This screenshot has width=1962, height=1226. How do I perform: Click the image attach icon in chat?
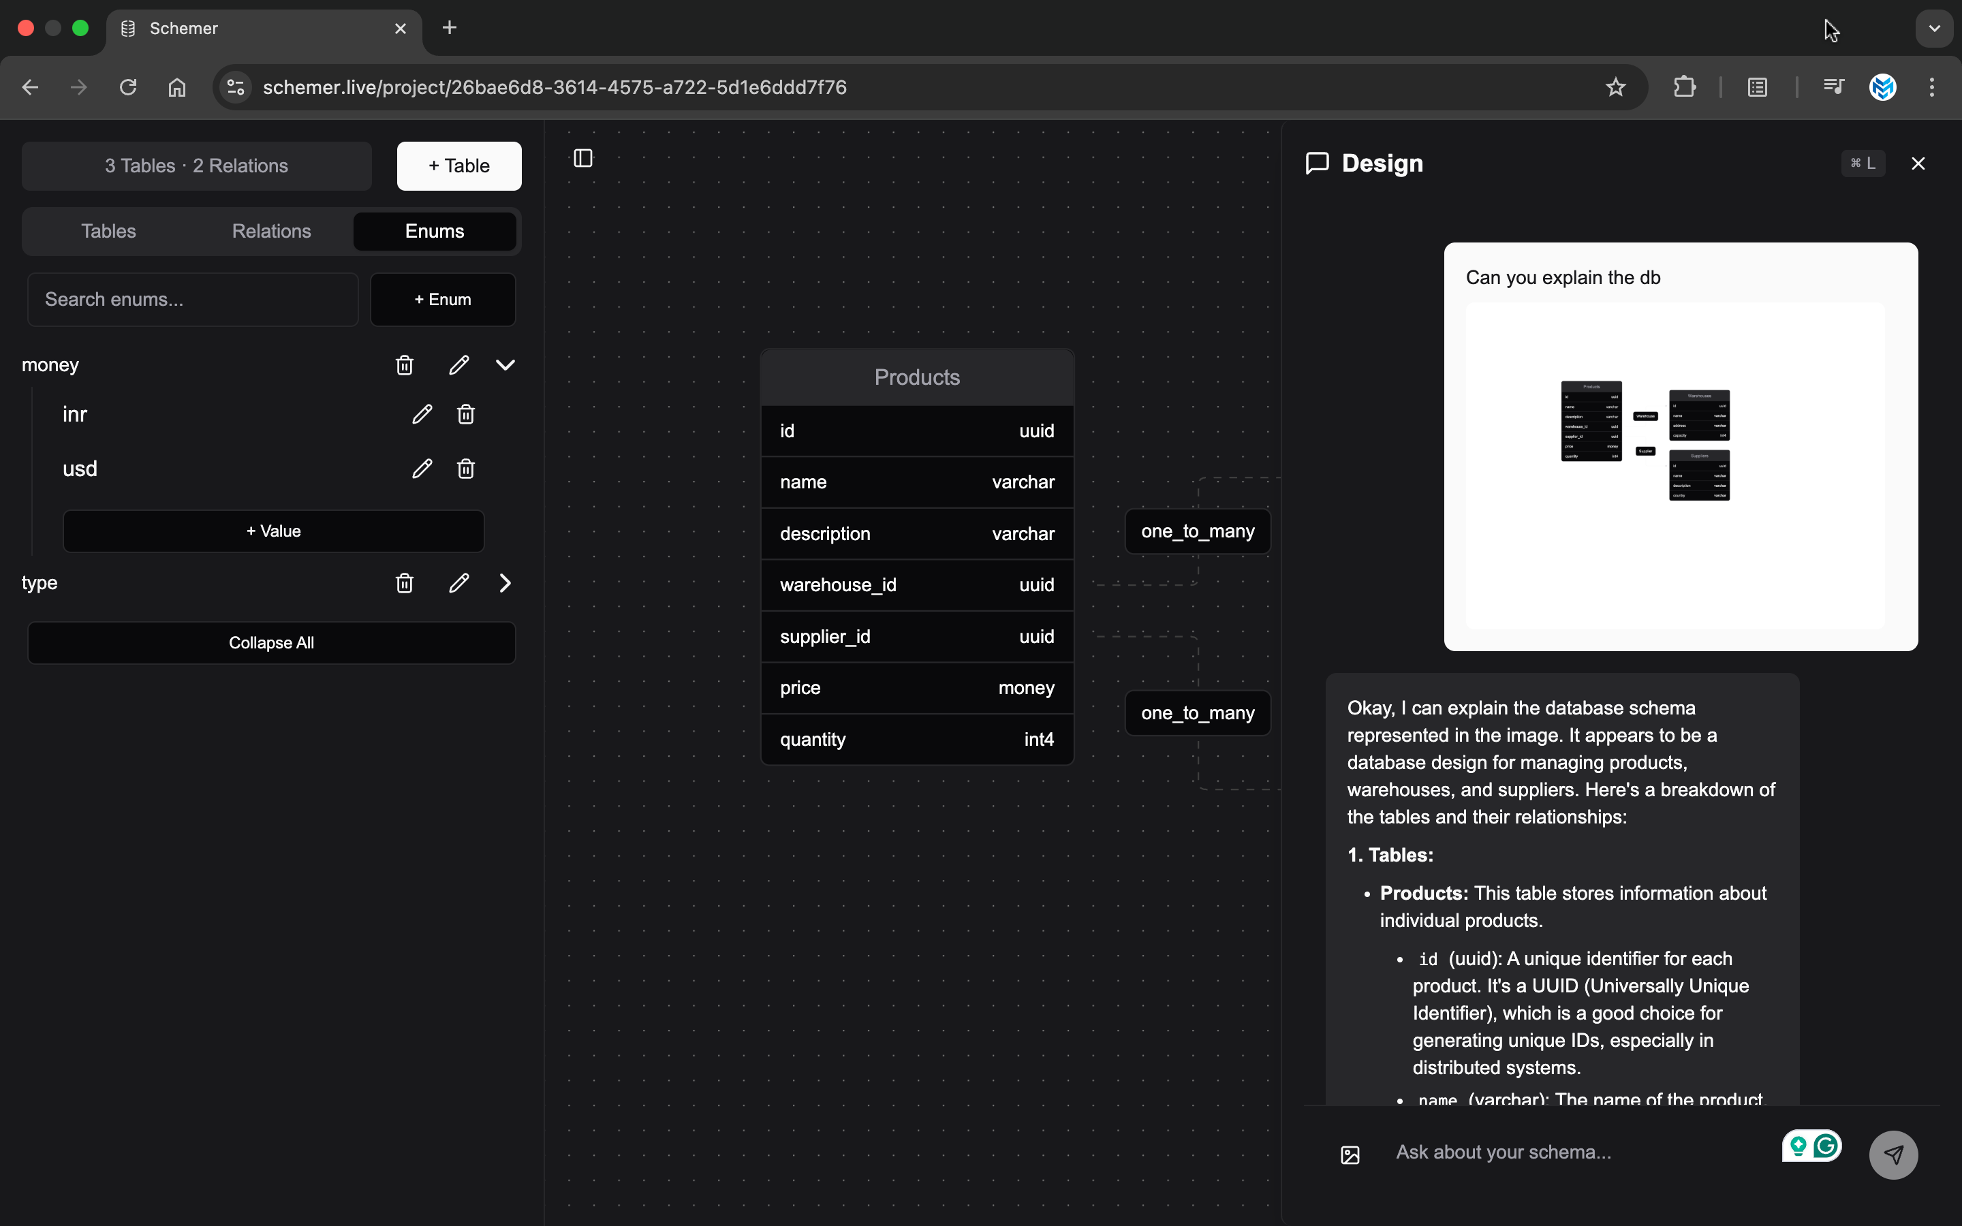(1350, 1154)
